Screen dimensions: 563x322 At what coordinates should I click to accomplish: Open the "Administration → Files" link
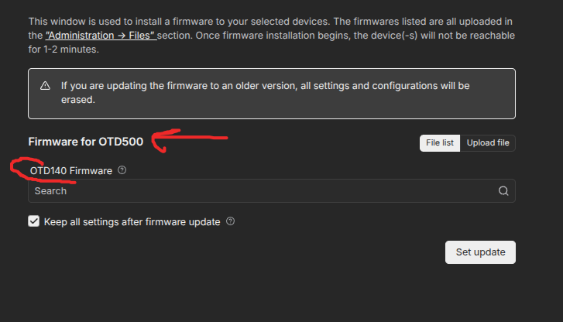click(101, 36)
